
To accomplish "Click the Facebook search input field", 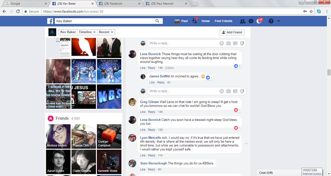I will click(103, 21).
